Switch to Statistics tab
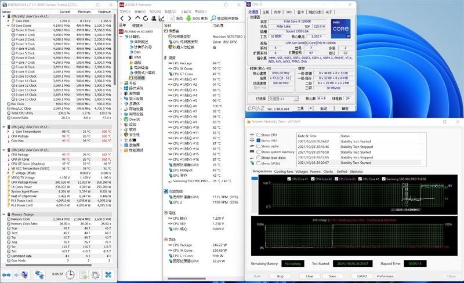This screenshot has width=464, height=283. pyautogui.click(x=356, y=172)
